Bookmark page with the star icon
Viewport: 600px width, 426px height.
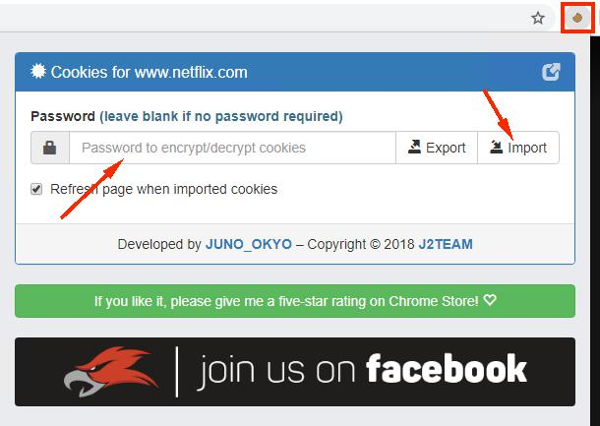click(538, 18)
